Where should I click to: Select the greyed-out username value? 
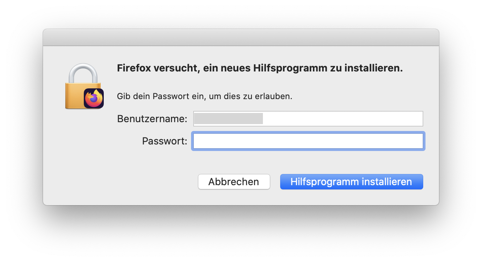point(228,119)
